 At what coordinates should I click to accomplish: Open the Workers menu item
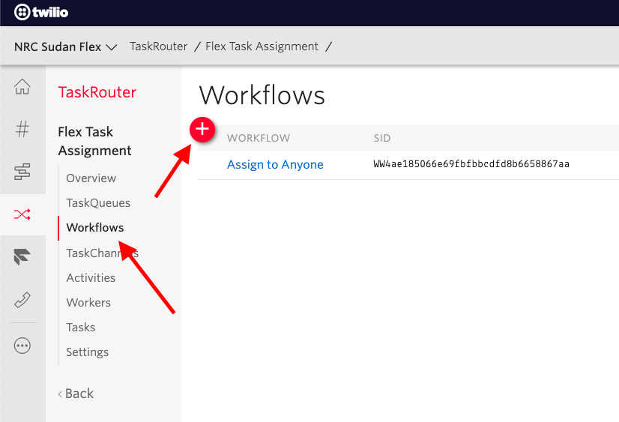tap(88, 302)
